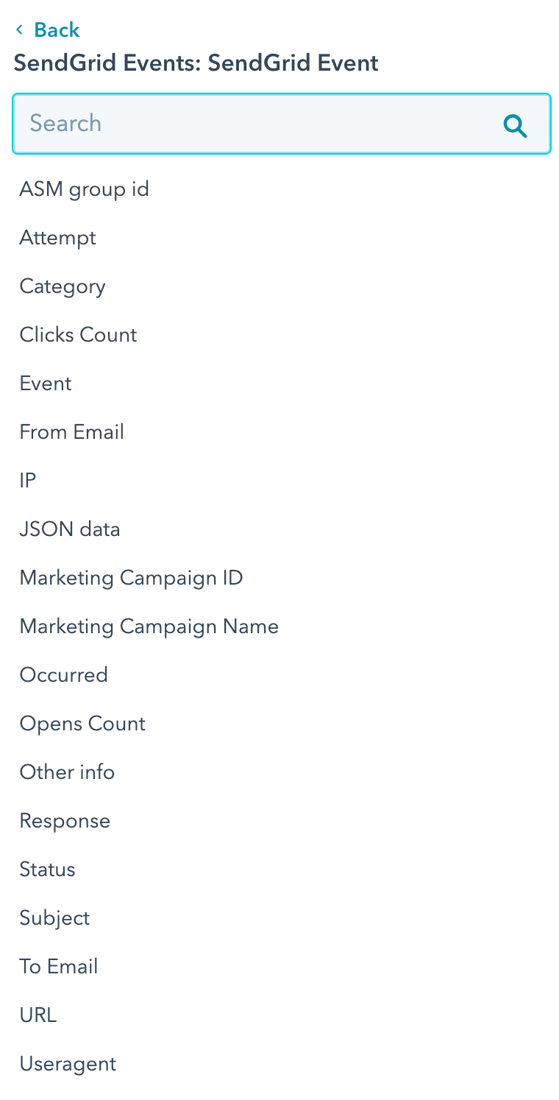Viewport: 559px width, 1100px height.
Task: Choose the Attempt property
Action: tap(57, 238)
